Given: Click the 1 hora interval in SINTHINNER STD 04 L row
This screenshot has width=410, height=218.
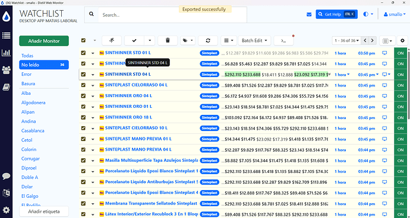Looking at the screenshot, I should point(342,75).
